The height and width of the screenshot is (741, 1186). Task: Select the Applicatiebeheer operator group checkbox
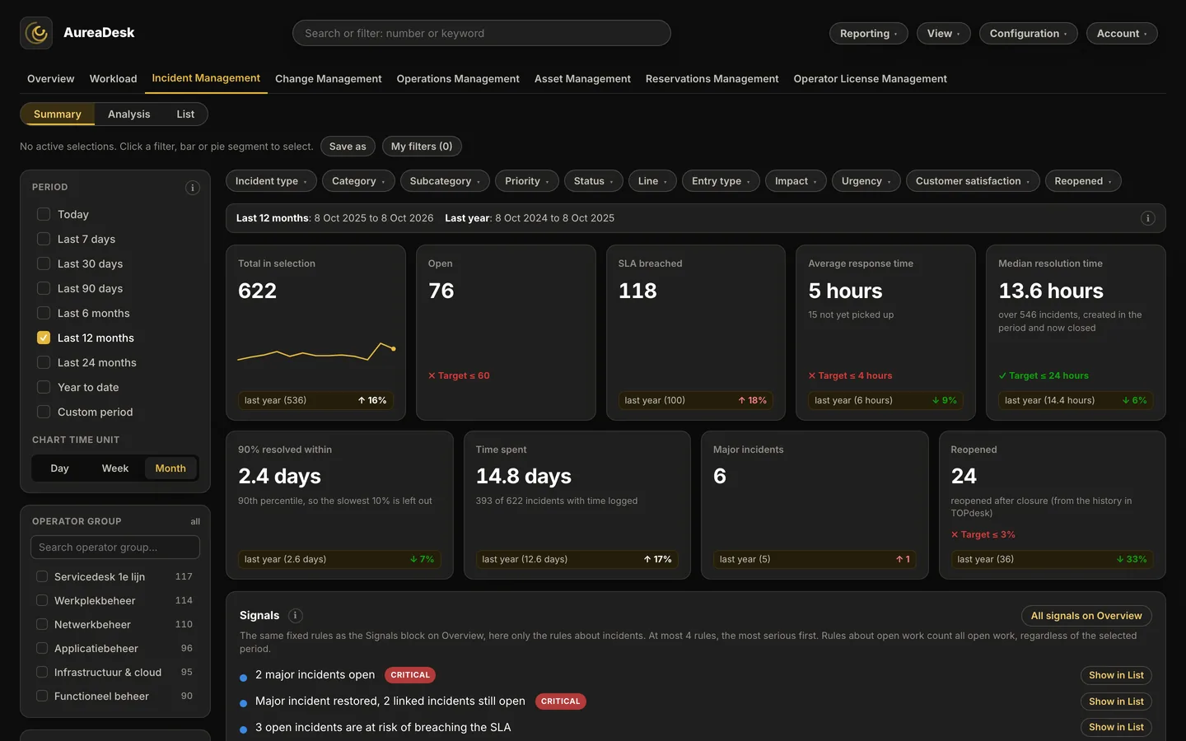tap(42, 648)
